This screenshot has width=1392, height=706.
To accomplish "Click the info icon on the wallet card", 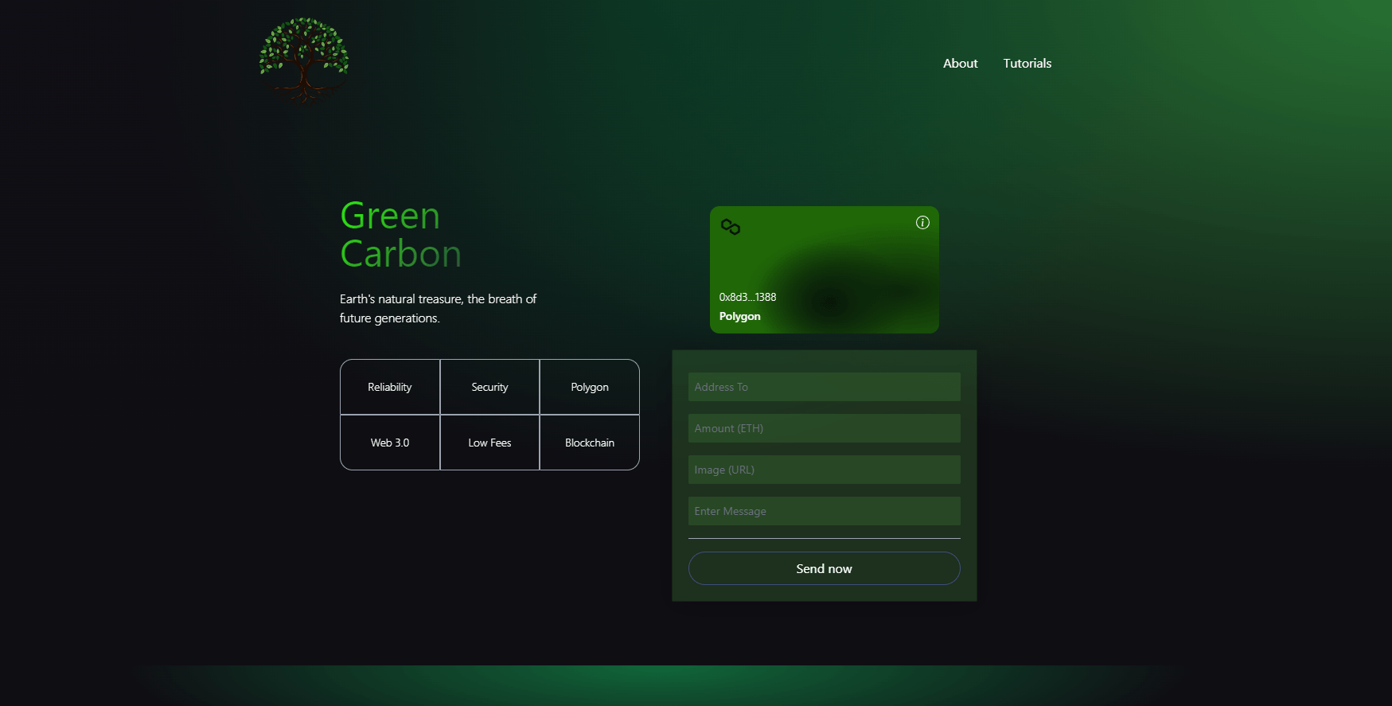I will (922, 223).
